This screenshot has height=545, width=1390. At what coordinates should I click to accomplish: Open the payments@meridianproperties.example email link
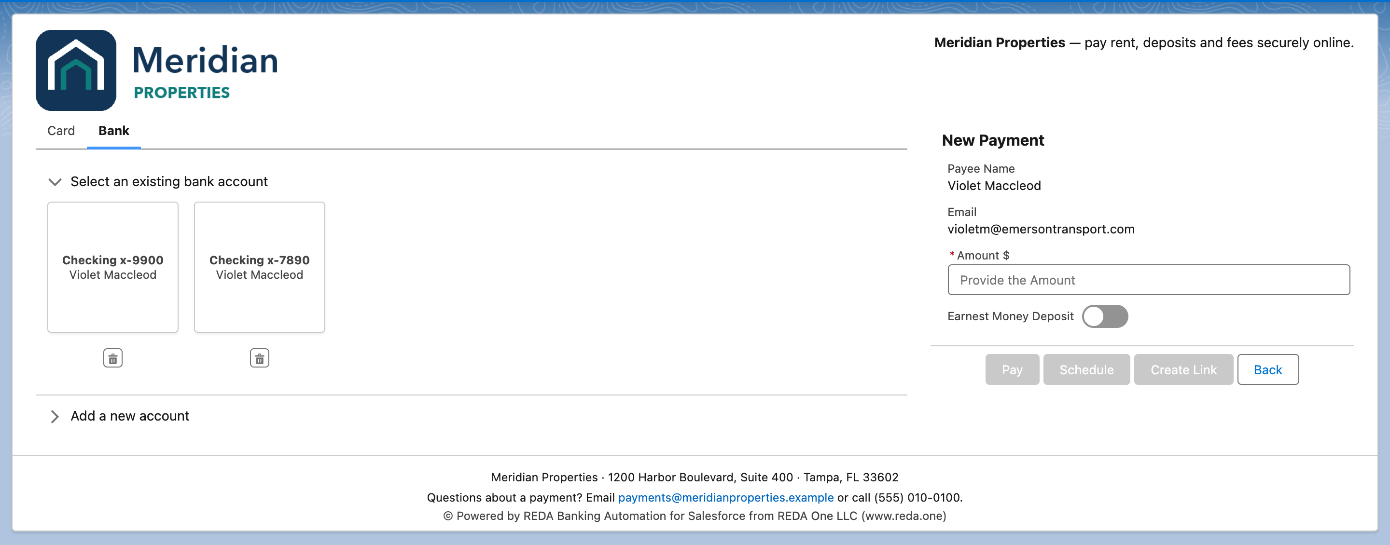[726, 498]
